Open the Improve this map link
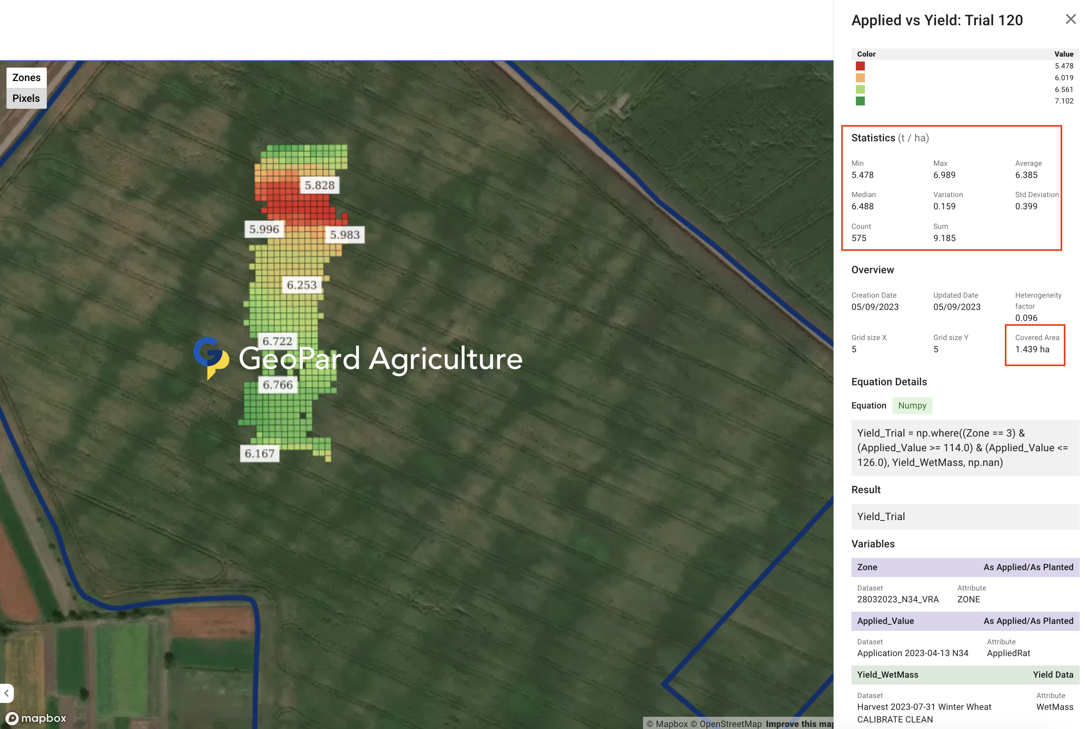 coord(799,723)
